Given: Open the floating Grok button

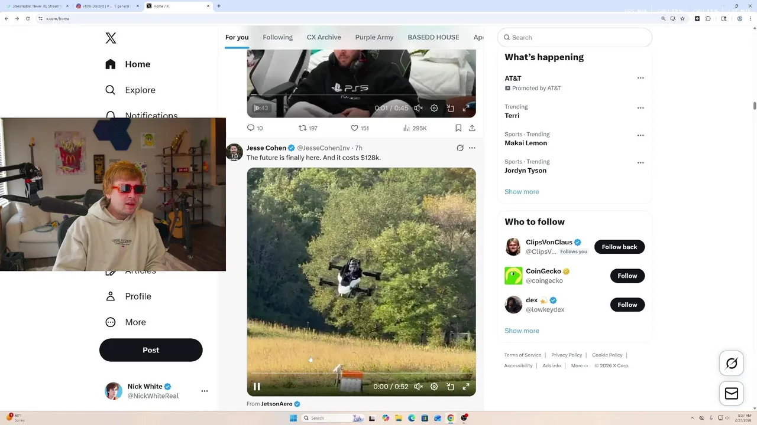Looking at the screenshot, I should point(732,364).
